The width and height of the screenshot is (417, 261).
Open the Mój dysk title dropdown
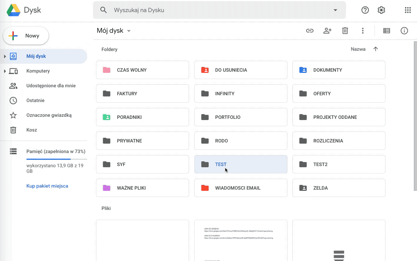click(129, 31)
